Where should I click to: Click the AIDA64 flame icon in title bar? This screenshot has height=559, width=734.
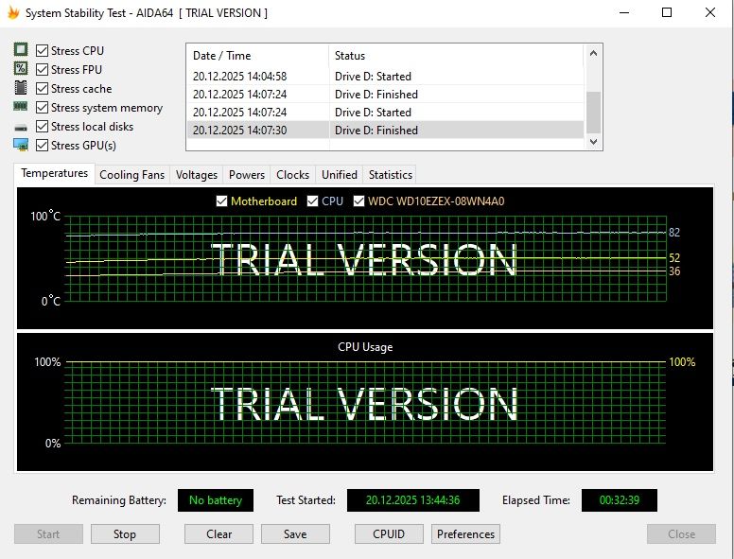pyautogui.click(x=13, y=12)
